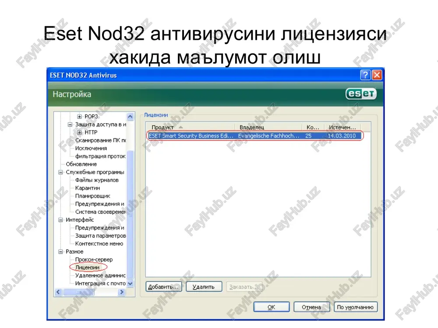Select Интеграция с почто tree item
The width and height of the screenshot is (438, 328).
pos(100,283)
